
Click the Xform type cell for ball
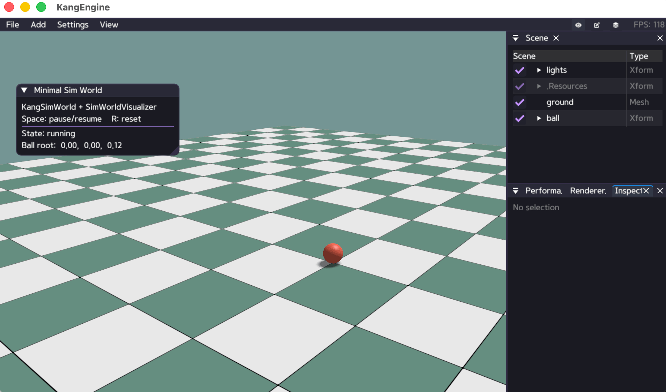point(641,118)
